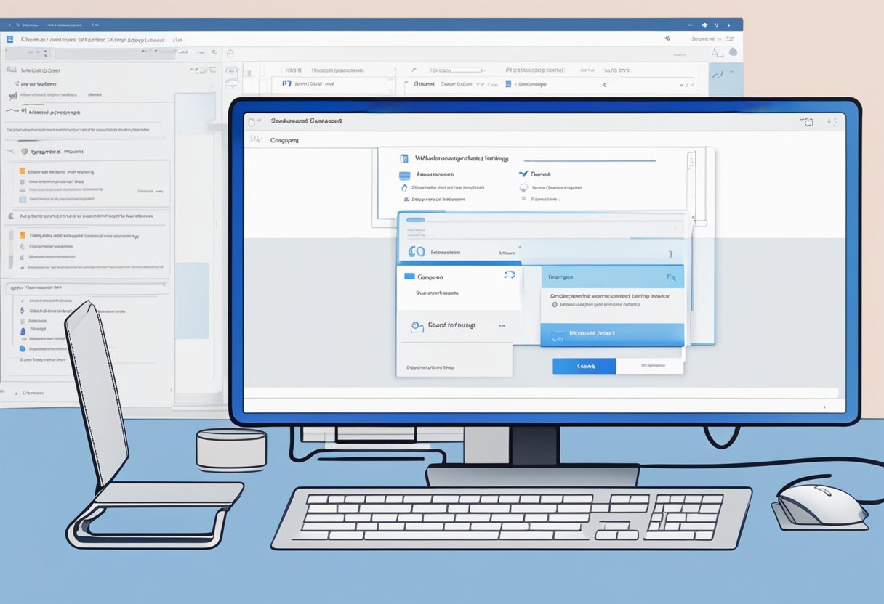Select the radio option in the light blue panel
The width and height of the screenshot is (884, 604).
[555, 305]
